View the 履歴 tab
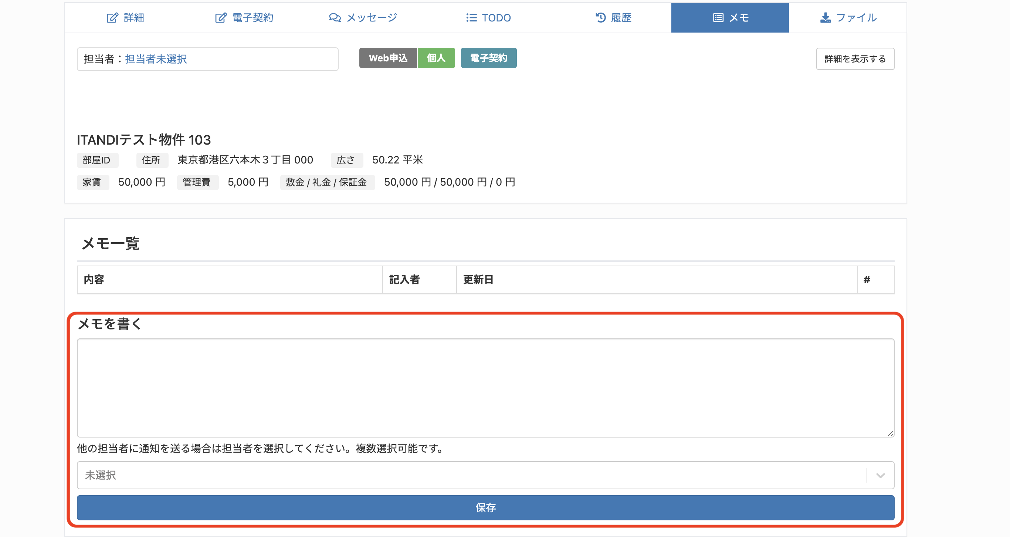This screenshot has width=1010, height=537. (613, 18)
